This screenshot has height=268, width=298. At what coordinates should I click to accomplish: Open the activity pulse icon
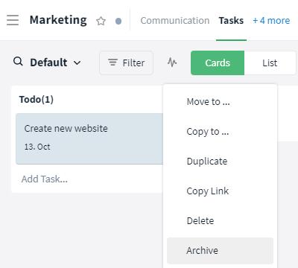click(x=172, y=63)
